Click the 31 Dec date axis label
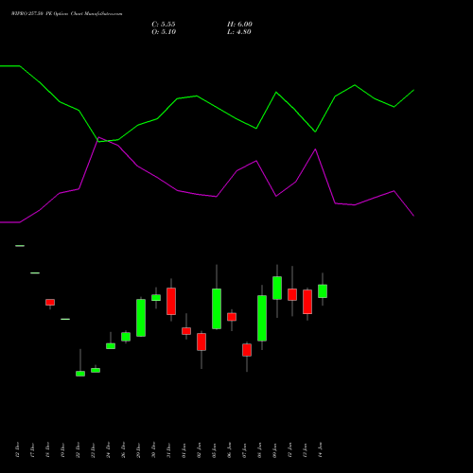This screenshot has height=473, width=473. pyautogui.click(x=168, y=450)
